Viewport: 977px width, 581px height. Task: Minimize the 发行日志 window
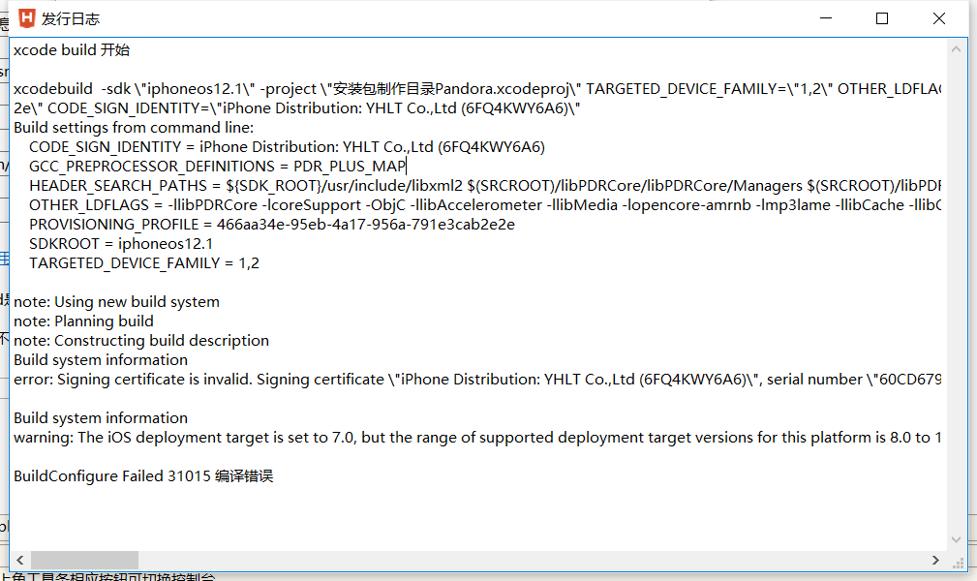pyautogui.click(x=826, y=18)
